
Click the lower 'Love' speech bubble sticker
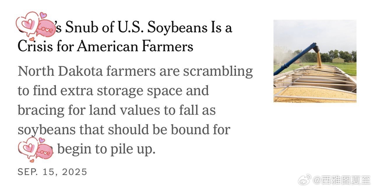(x=45, y=151)
